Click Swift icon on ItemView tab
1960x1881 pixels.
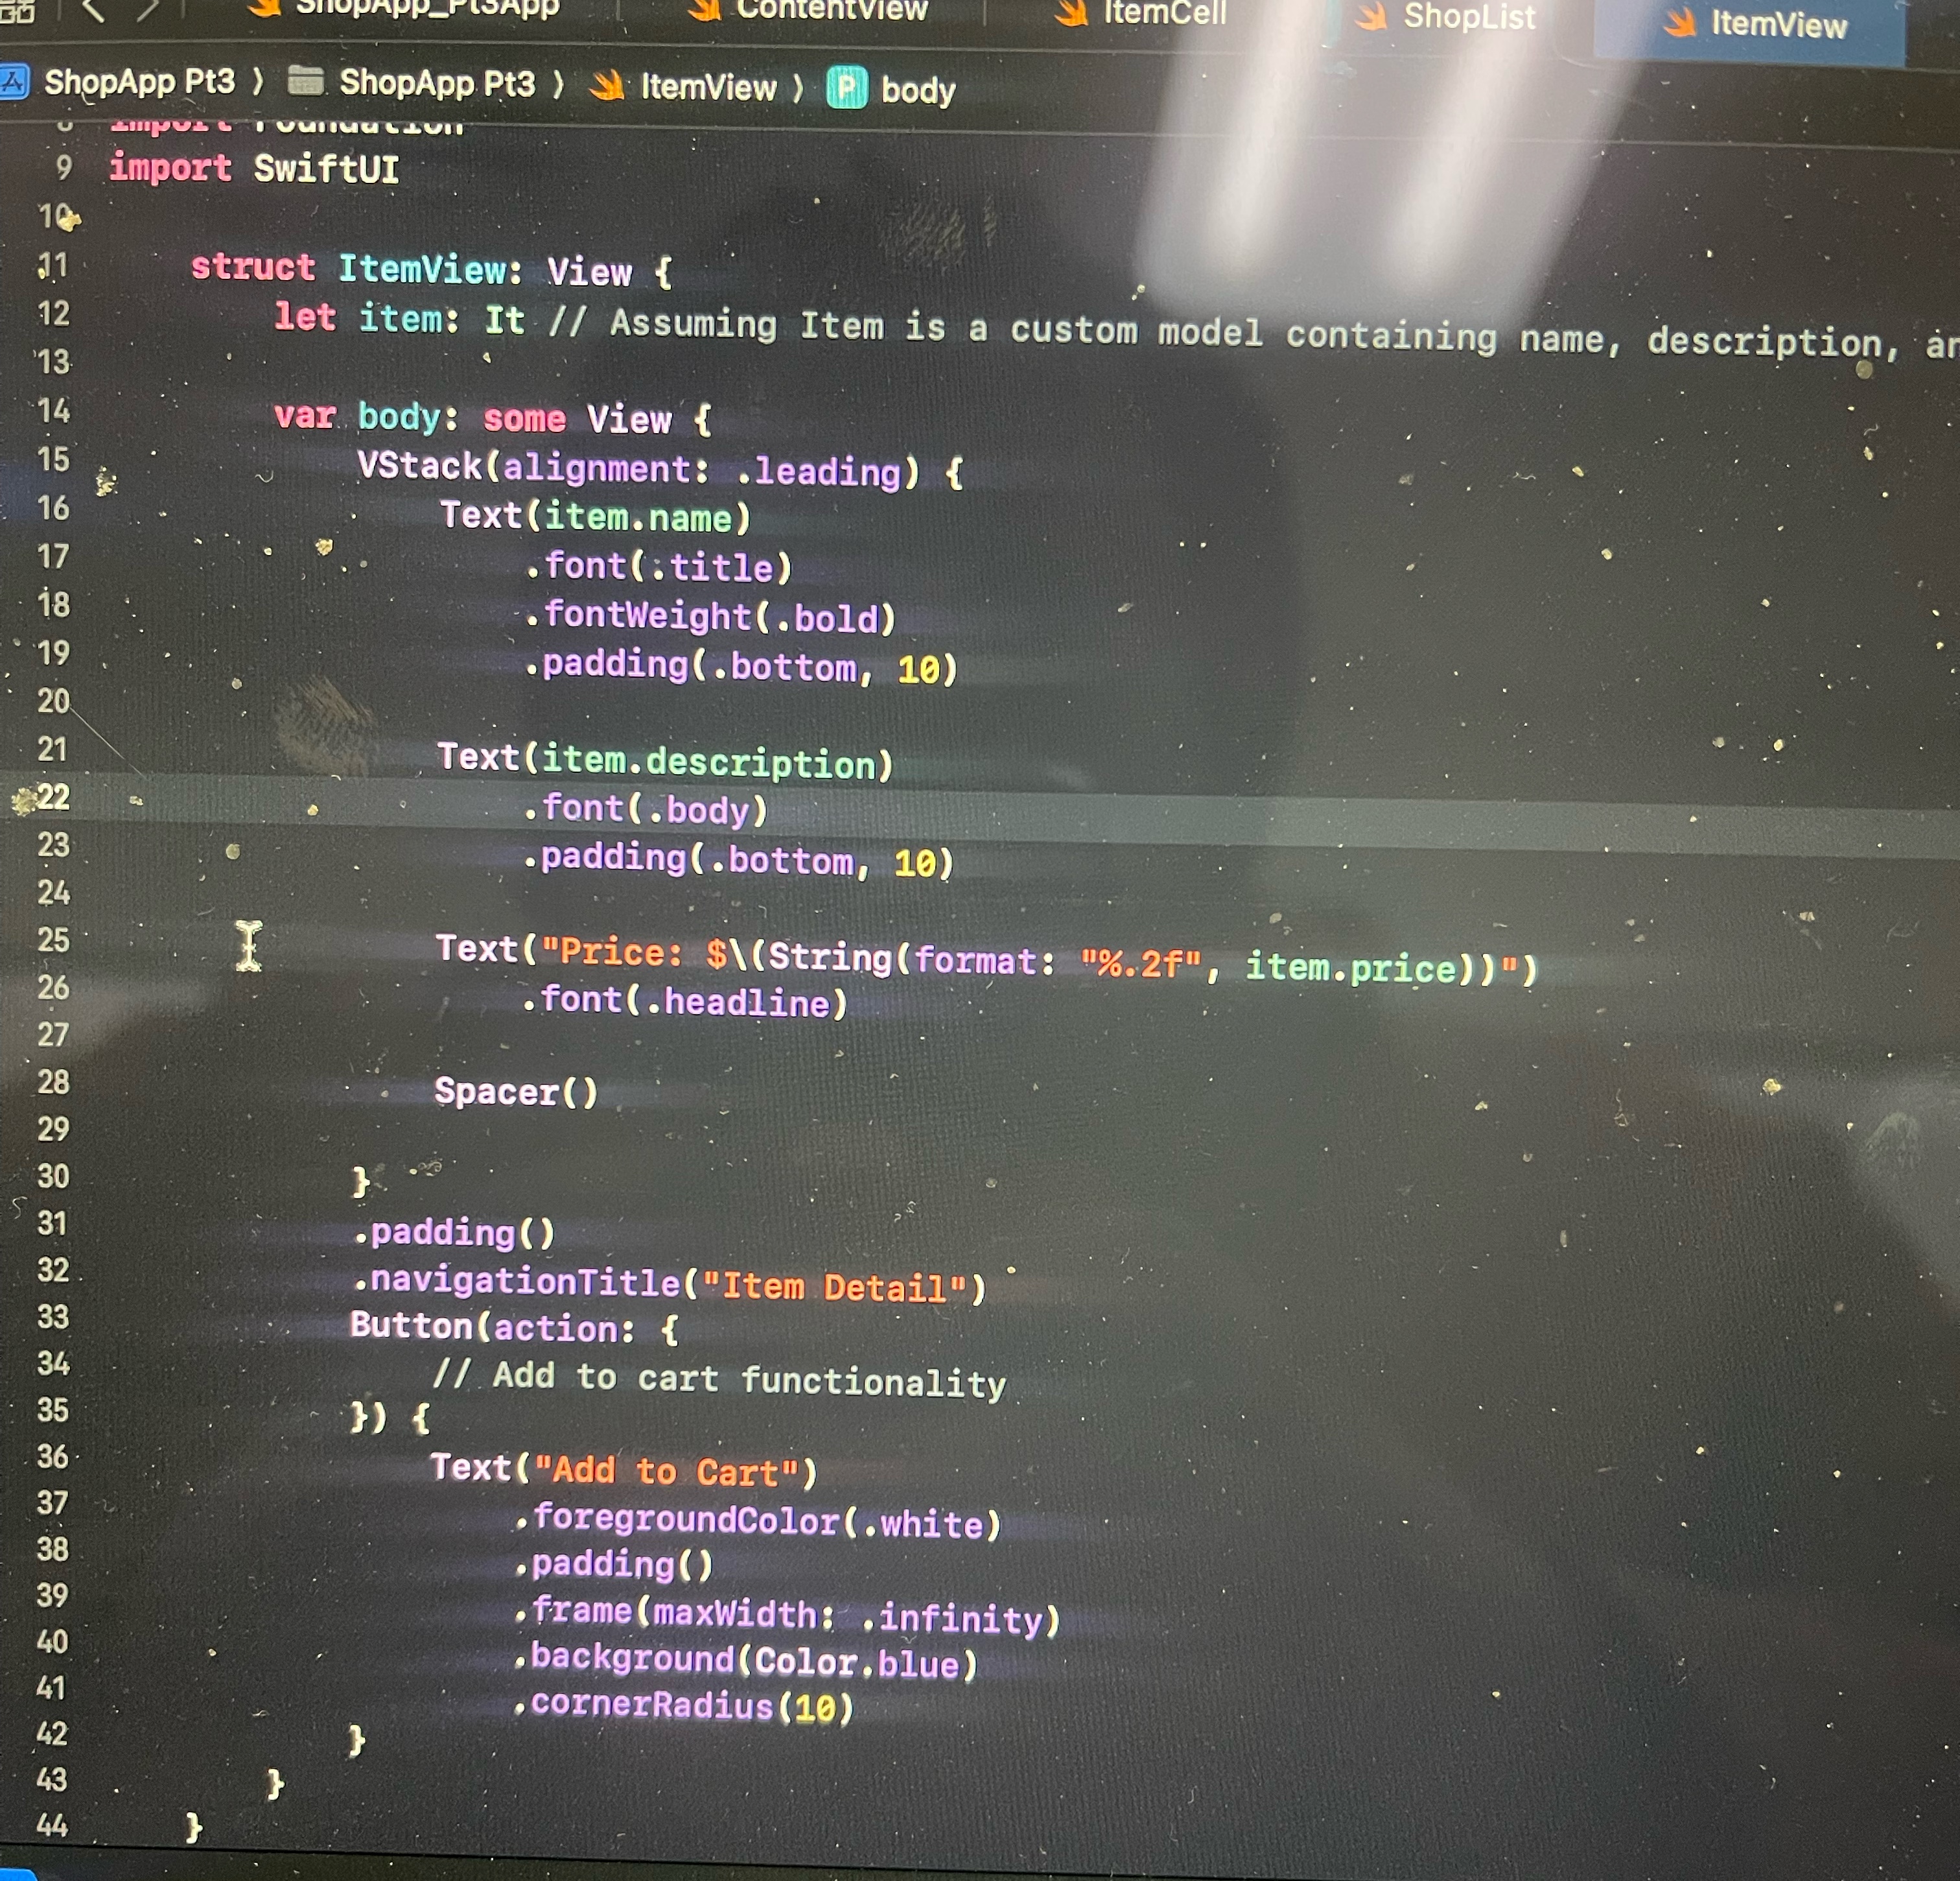pos(1680,23)
